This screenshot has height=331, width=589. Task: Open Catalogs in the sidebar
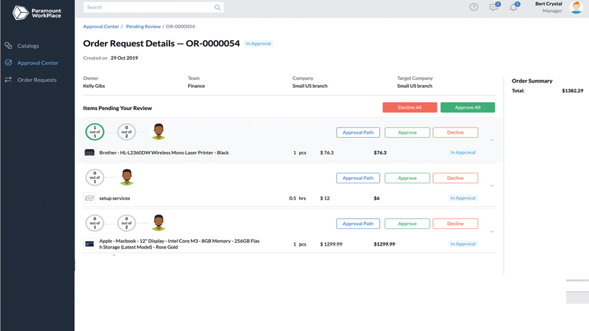28,46
